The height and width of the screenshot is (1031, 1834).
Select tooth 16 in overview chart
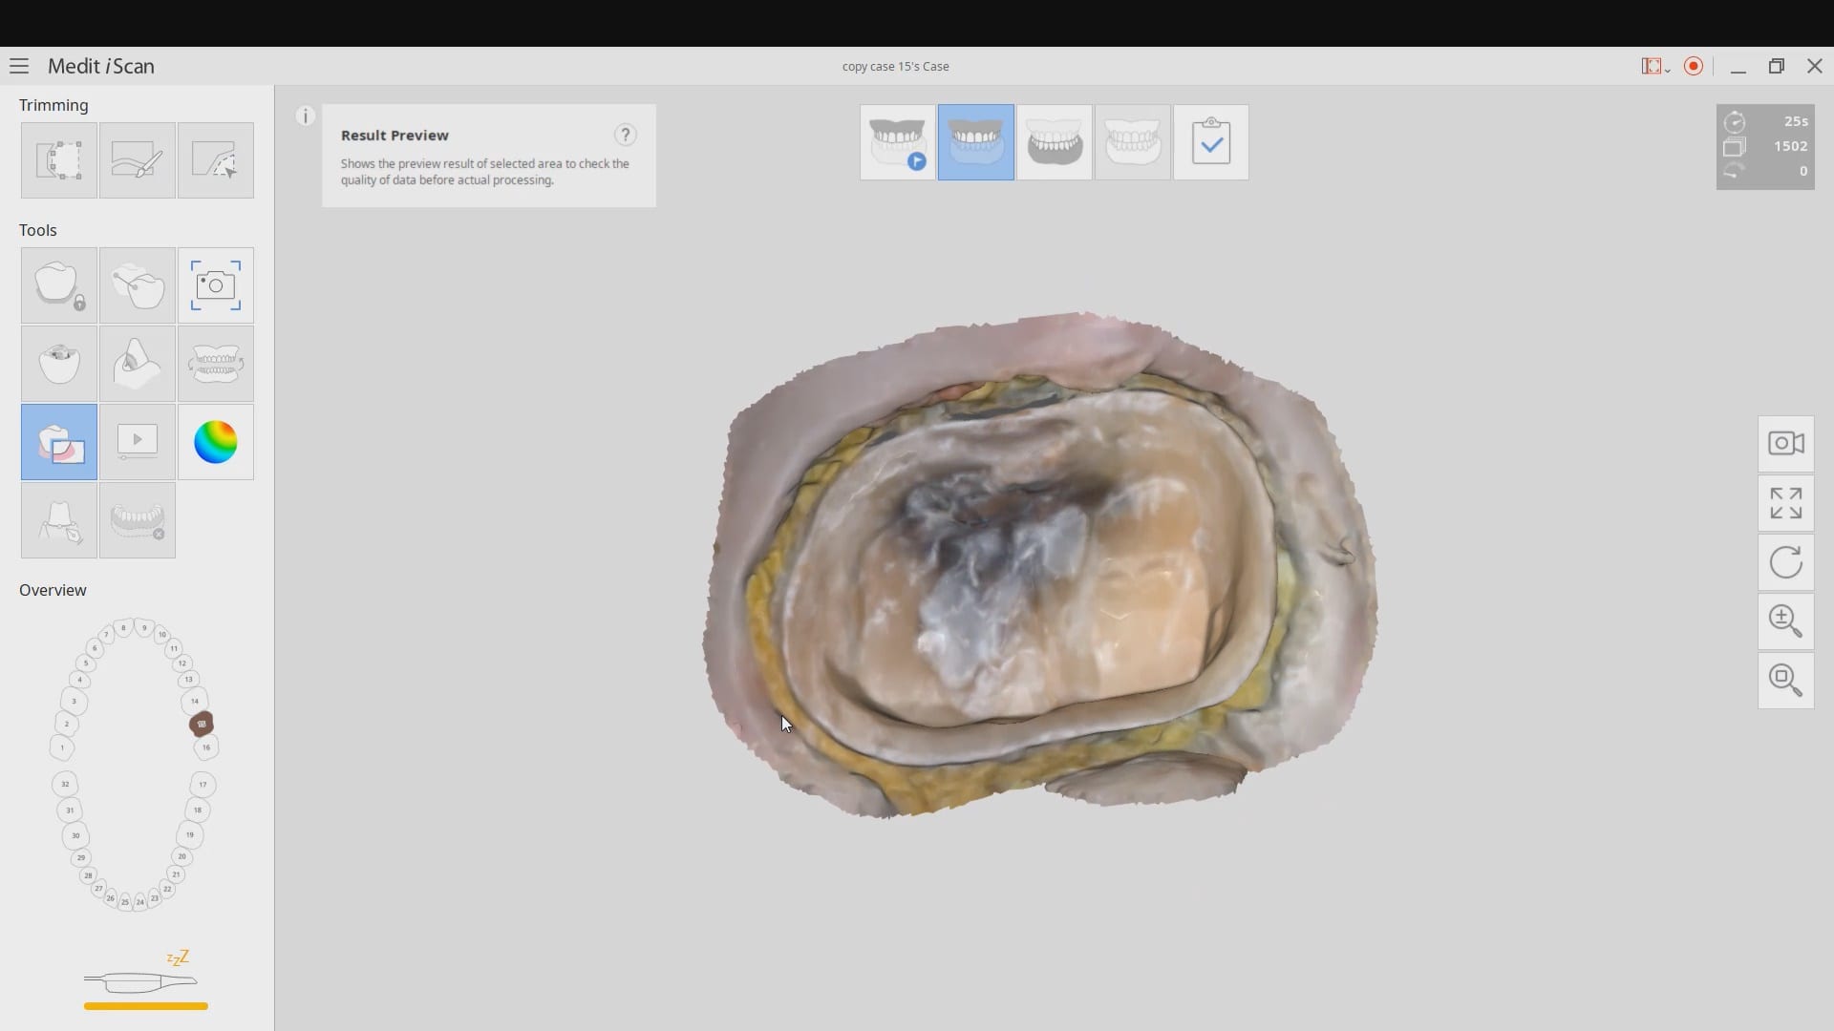coord(206,747)
